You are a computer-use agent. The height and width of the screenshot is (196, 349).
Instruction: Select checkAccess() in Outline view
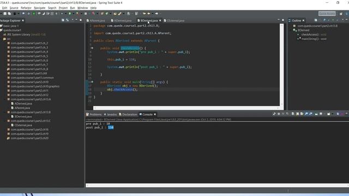point(311,34)
